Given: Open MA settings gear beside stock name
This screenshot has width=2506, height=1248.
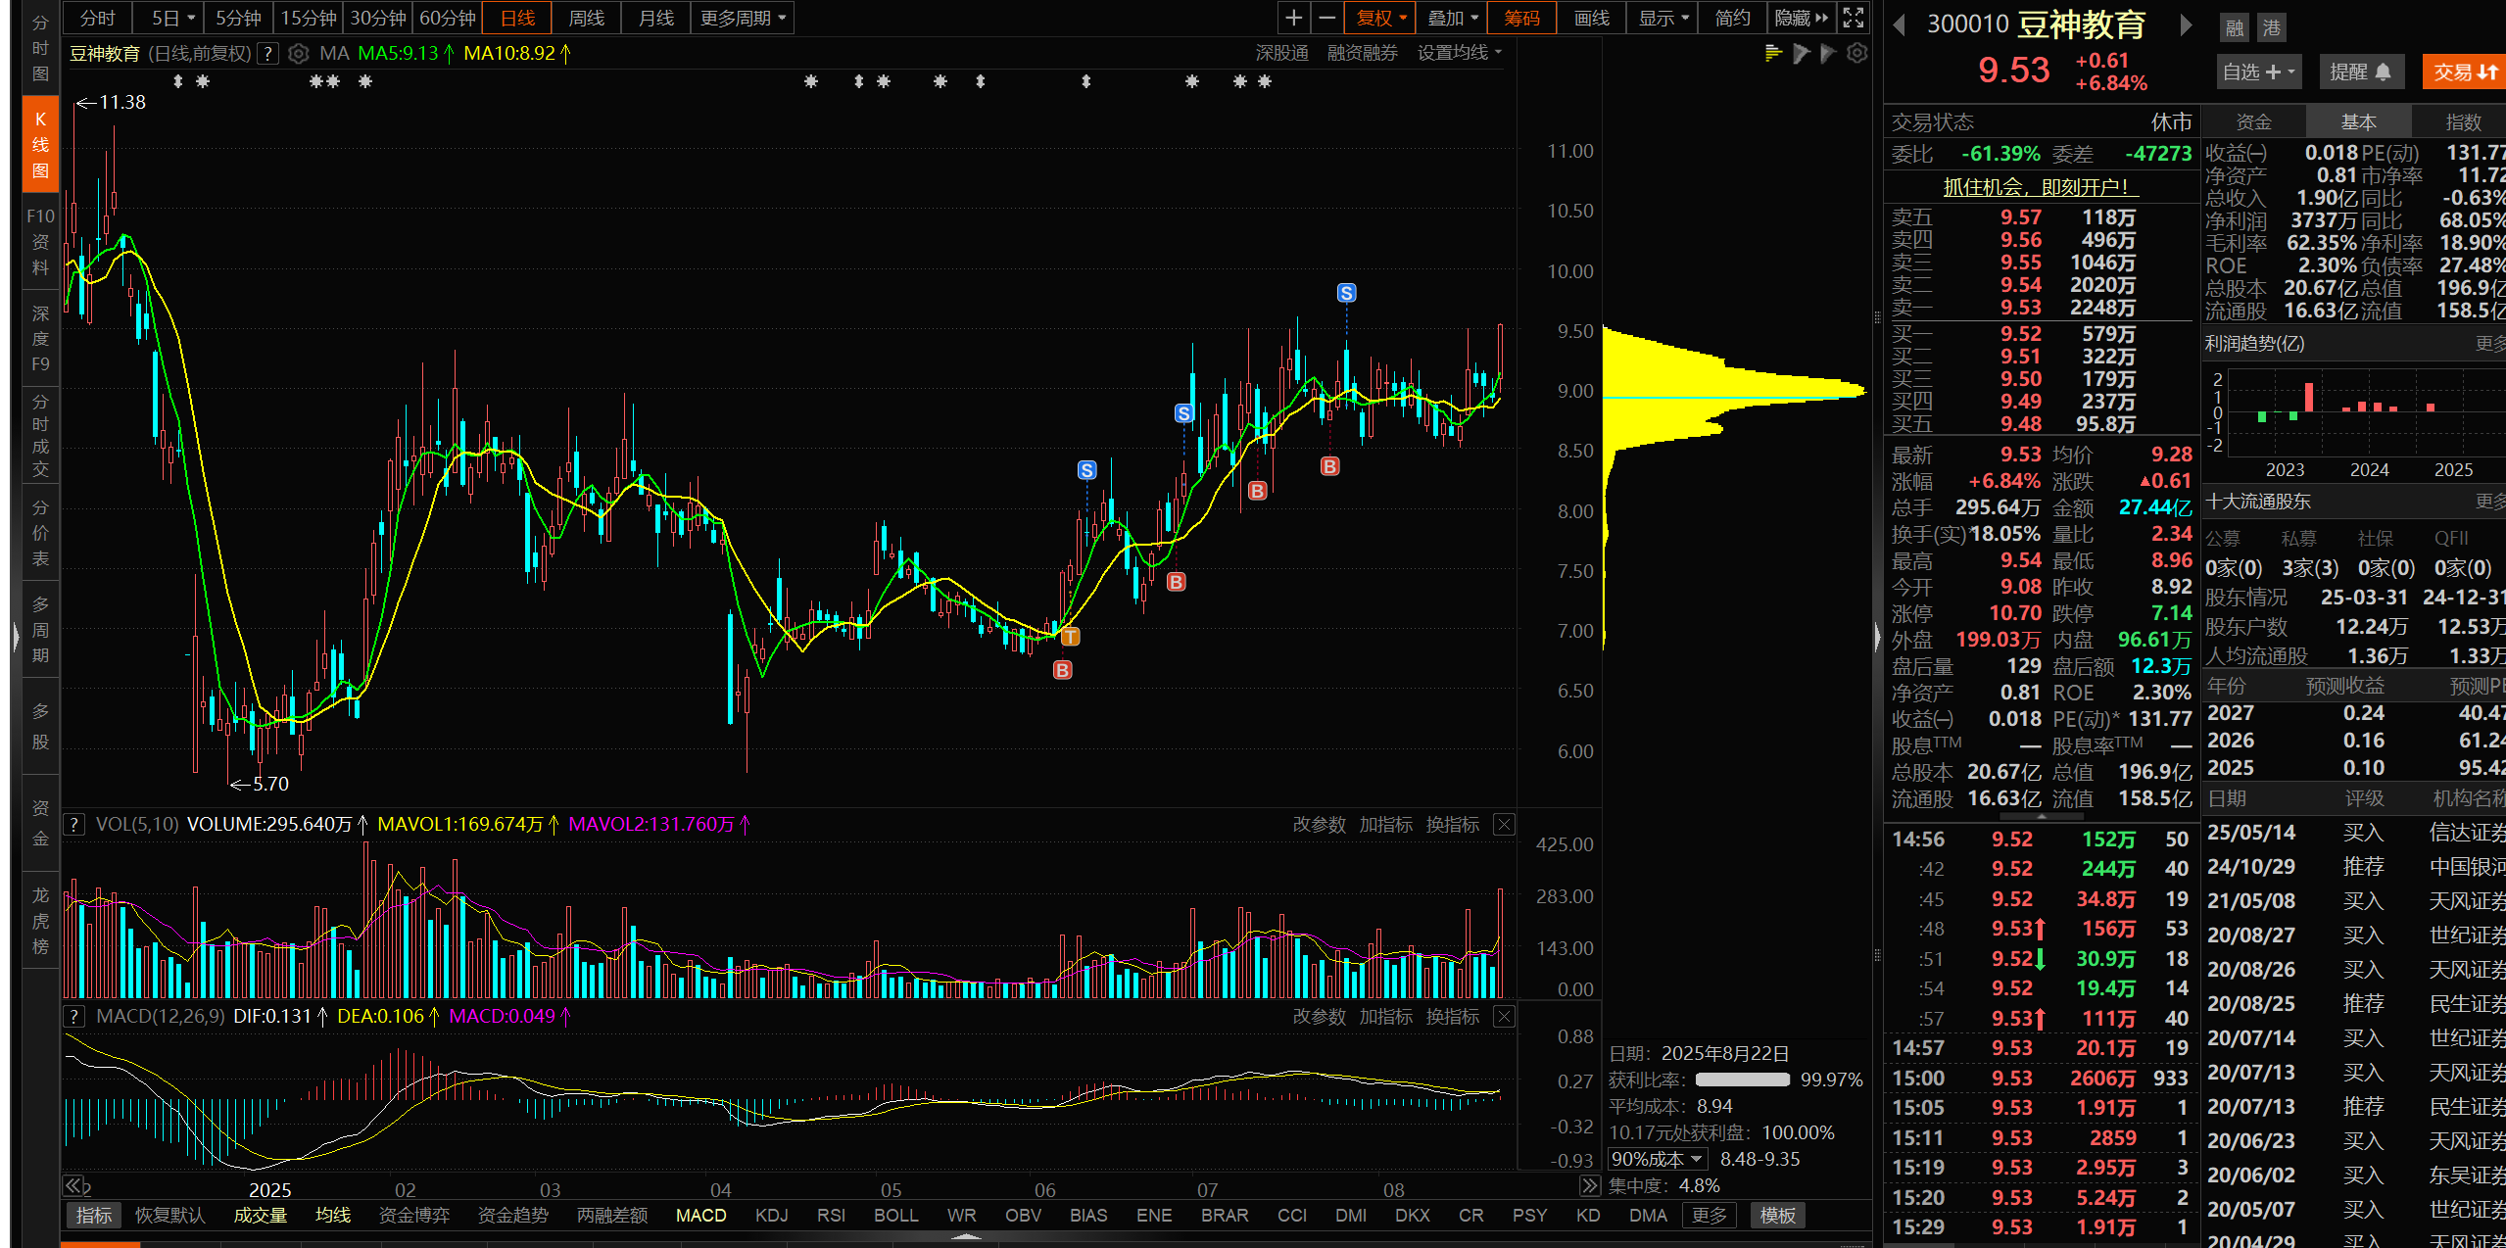Looking at the screenshot, I should point(299,53).
